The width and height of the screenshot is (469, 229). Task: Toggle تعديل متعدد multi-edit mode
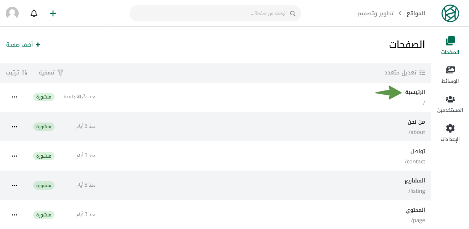point(405,73)
